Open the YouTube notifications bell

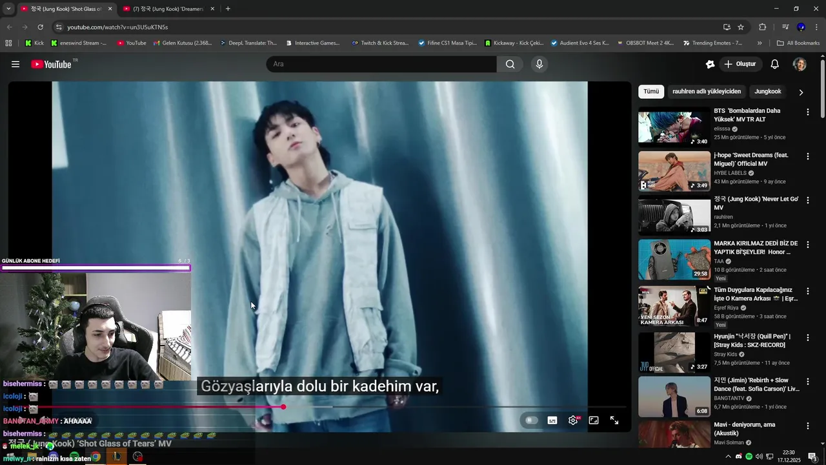[x=775, y=64]
